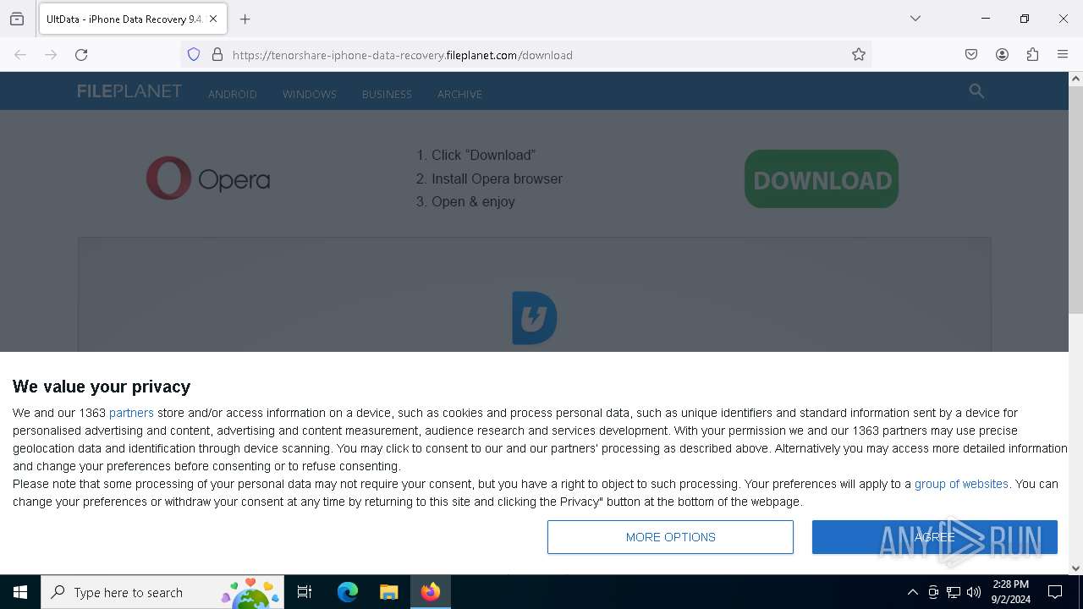Open the Windows Start menu
The width and height of the screenshot is (1083, 609).
pos(20,592)
